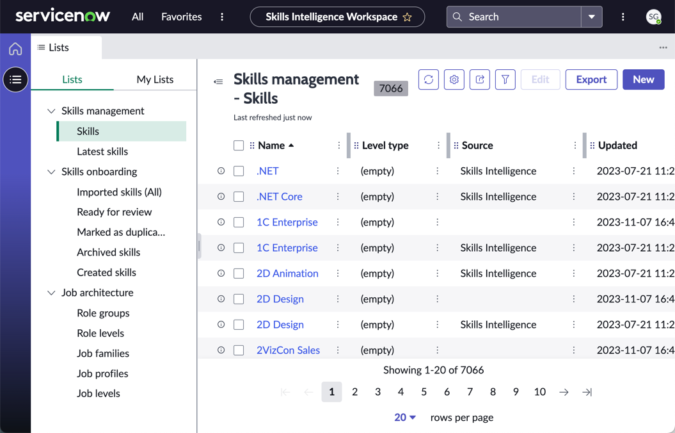The height and width of the screenshot is (433, 675).
Task: Open the Favorites menu
Action: [x=181, y=17]
